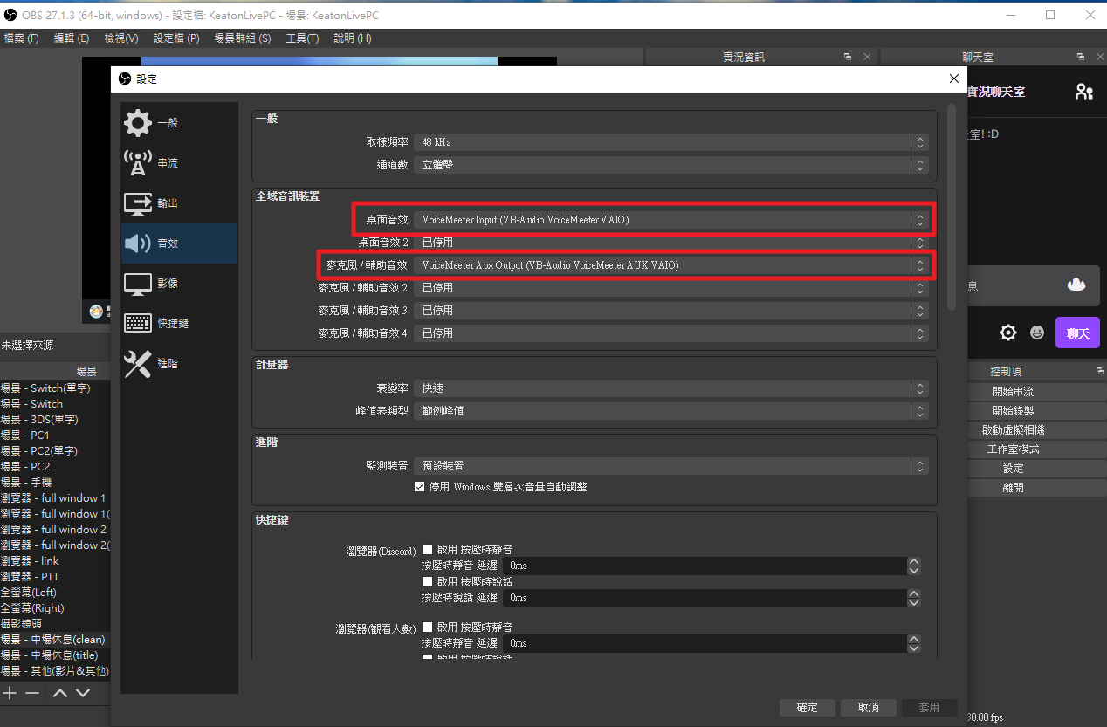The image size is (1107, 727).
Task: Open the 說明 (H) menu
Action: (353, 38)
